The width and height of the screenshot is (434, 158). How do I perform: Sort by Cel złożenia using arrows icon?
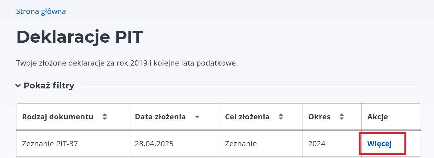281,117
